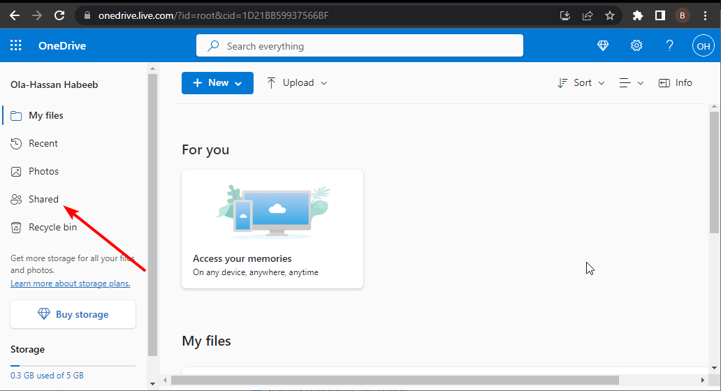
Task: Click the share page icon in address bar
Action: point(587,15)
